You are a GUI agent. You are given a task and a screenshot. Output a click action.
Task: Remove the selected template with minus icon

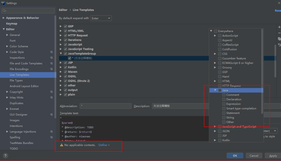279,33
